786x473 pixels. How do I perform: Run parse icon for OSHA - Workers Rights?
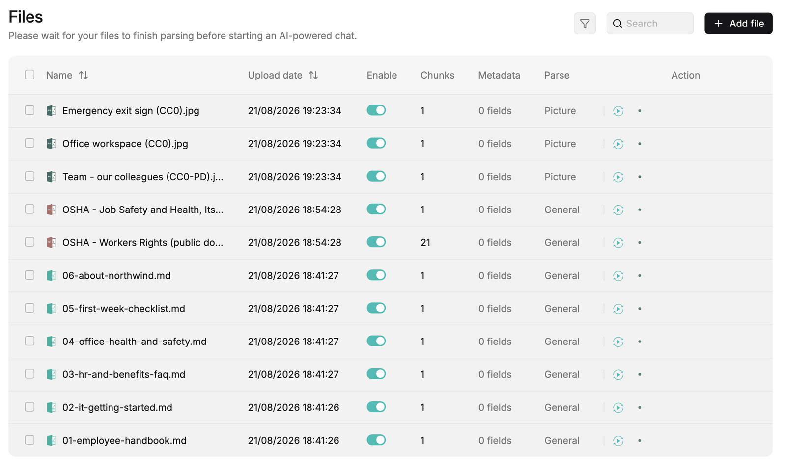[x=618, y=242]
